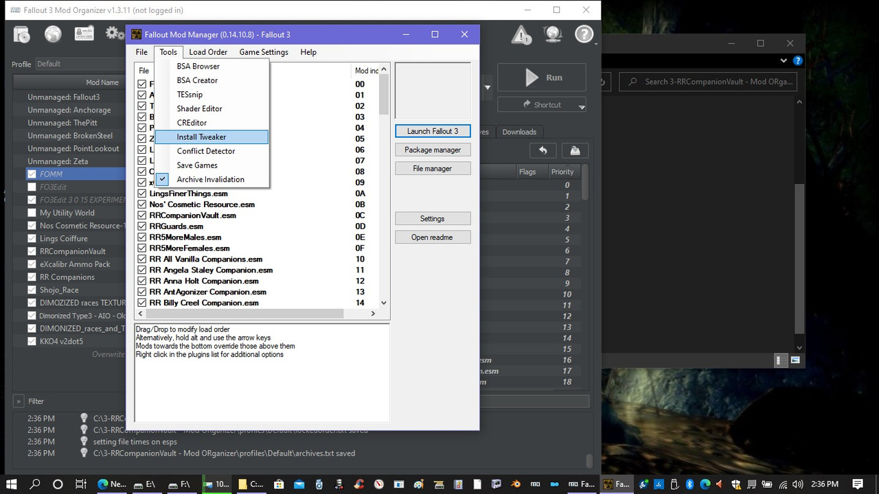879x494 pixels.
Task: Toggle Archive Invalidation in Tools menu
Action: (212, 179)
